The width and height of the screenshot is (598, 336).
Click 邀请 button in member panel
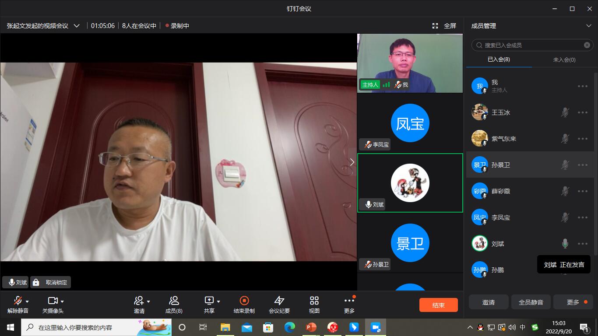pyautogui.click(x=489, y=302)
